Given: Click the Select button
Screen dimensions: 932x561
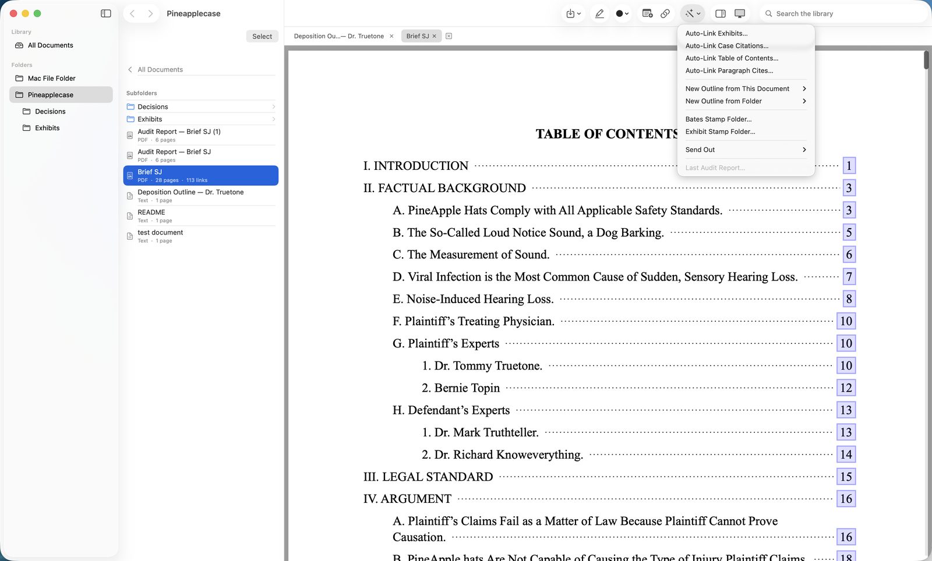Looking at the screenshot, I should [x=262, y=36].
